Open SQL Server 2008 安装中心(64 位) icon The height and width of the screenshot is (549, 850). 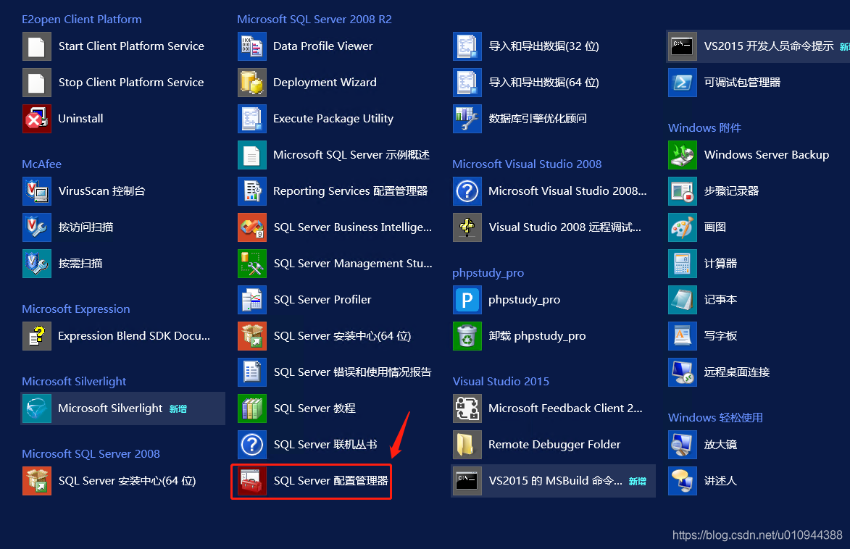(x=37, y=481)
